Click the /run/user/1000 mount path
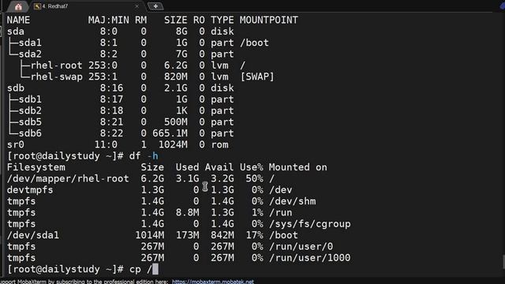505x284 pixels. click(x=310, y=258)
